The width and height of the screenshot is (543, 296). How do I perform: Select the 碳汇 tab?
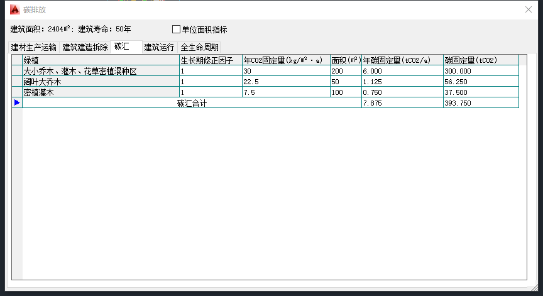pyautogui.click(x=122, y=47)
